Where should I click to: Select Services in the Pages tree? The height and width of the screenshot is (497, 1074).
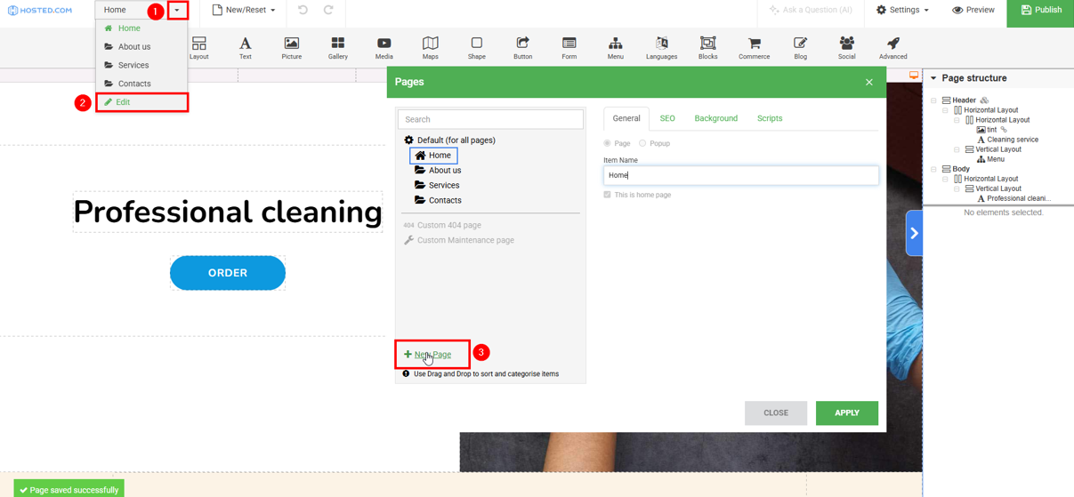[x=443, y=185]
